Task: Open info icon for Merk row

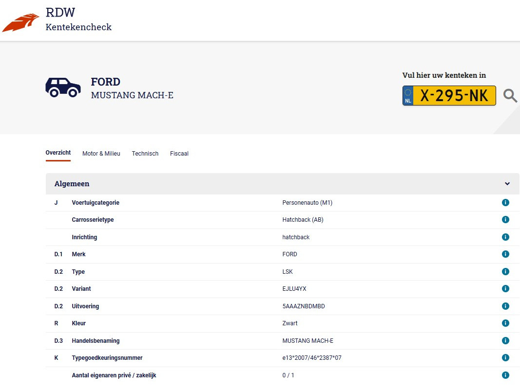Action: coord(505,254)
